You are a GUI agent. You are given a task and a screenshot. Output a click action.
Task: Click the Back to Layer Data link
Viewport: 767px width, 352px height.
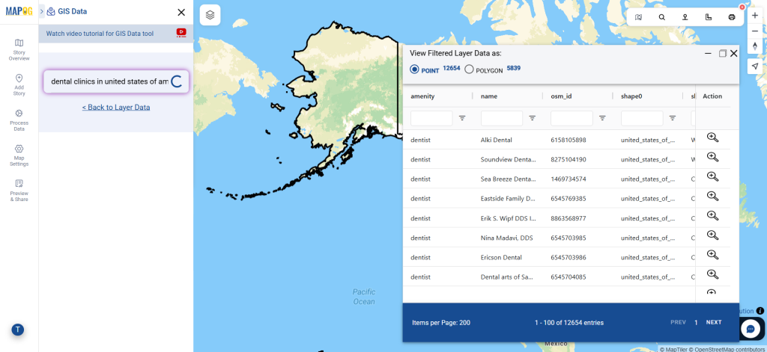point(116,108)
